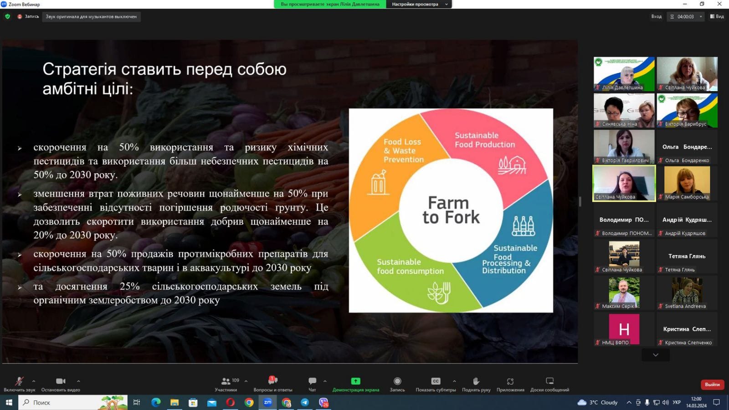
Task: Open the Настройки просмотра view options dropdown
Action: pyautogui.click(x=419, y=4)
